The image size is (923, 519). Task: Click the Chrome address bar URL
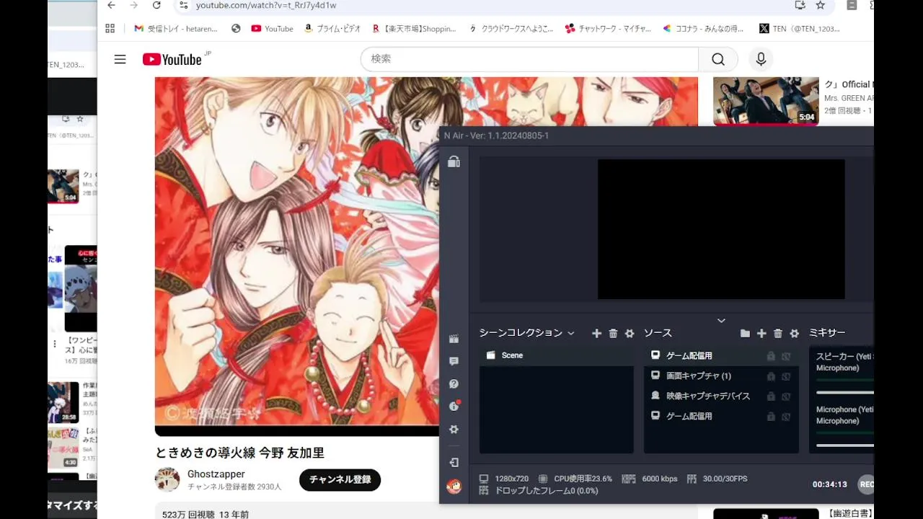(x=266, y=5)
